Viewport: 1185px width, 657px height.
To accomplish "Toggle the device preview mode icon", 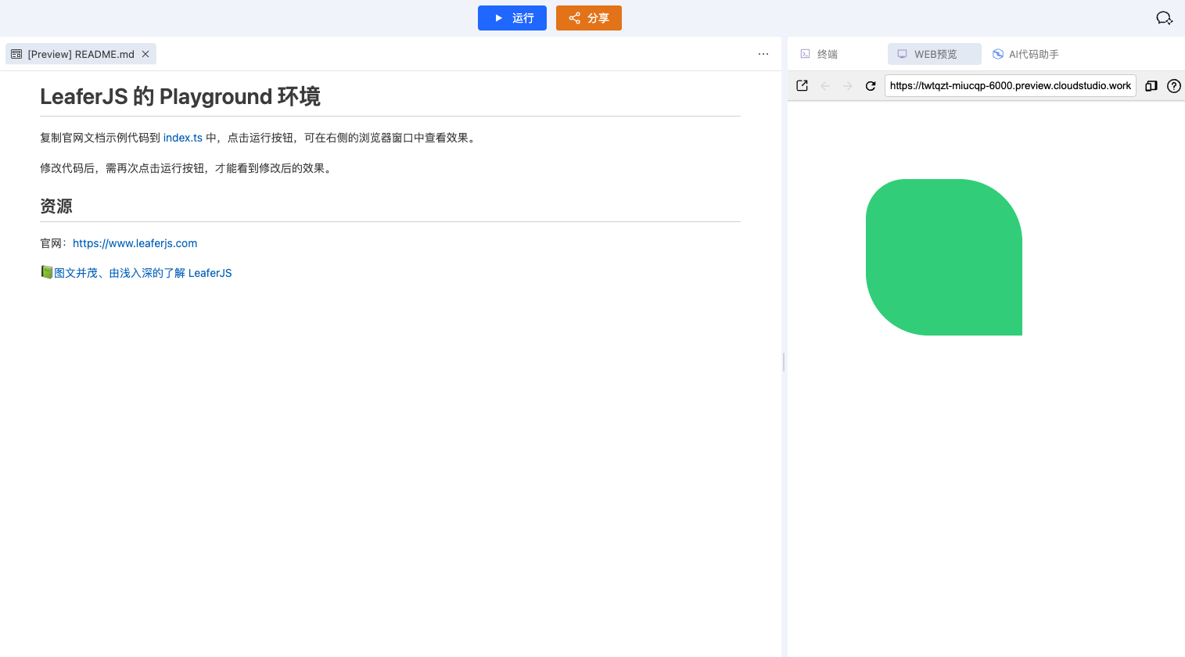I will [x=1151, y=86].
